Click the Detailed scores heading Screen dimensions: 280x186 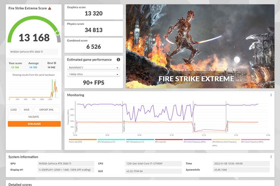coord(20,184)
